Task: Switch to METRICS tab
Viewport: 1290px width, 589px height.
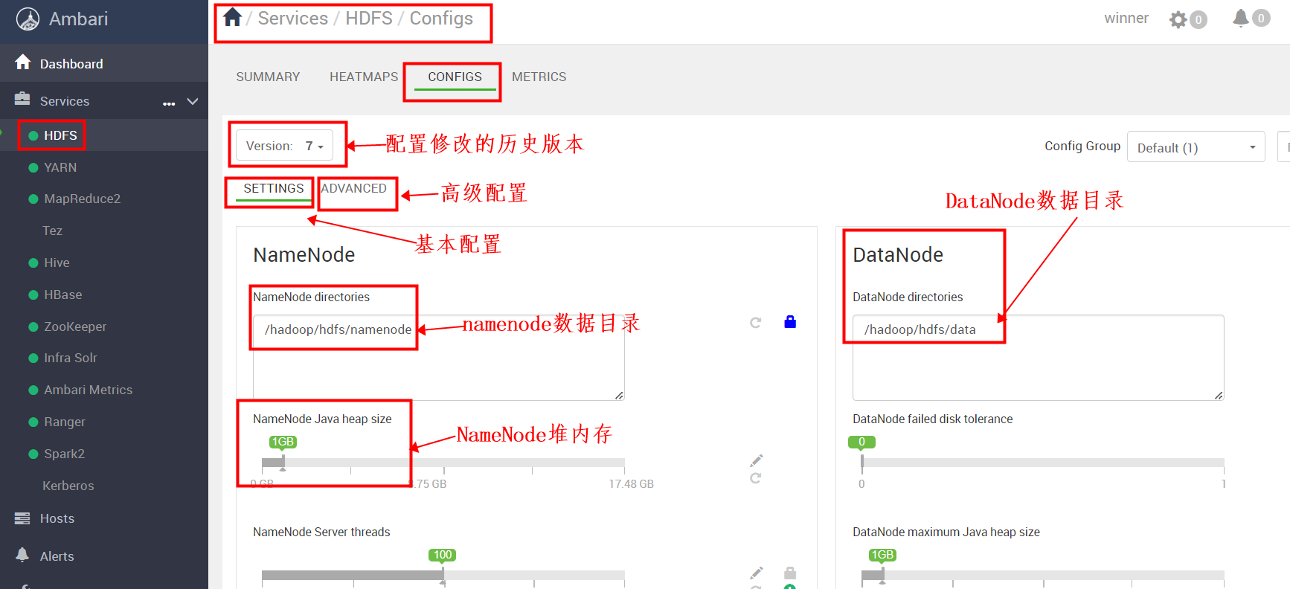Action: tap(539, 77)
